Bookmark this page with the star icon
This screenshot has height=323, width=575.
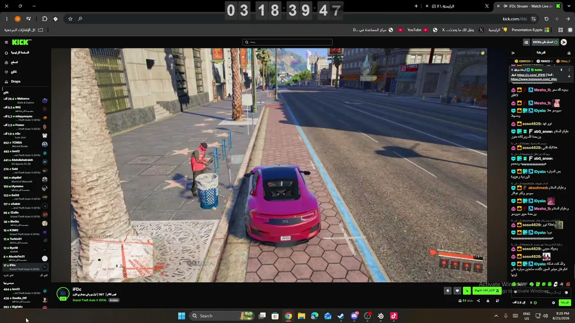point(70,19)
